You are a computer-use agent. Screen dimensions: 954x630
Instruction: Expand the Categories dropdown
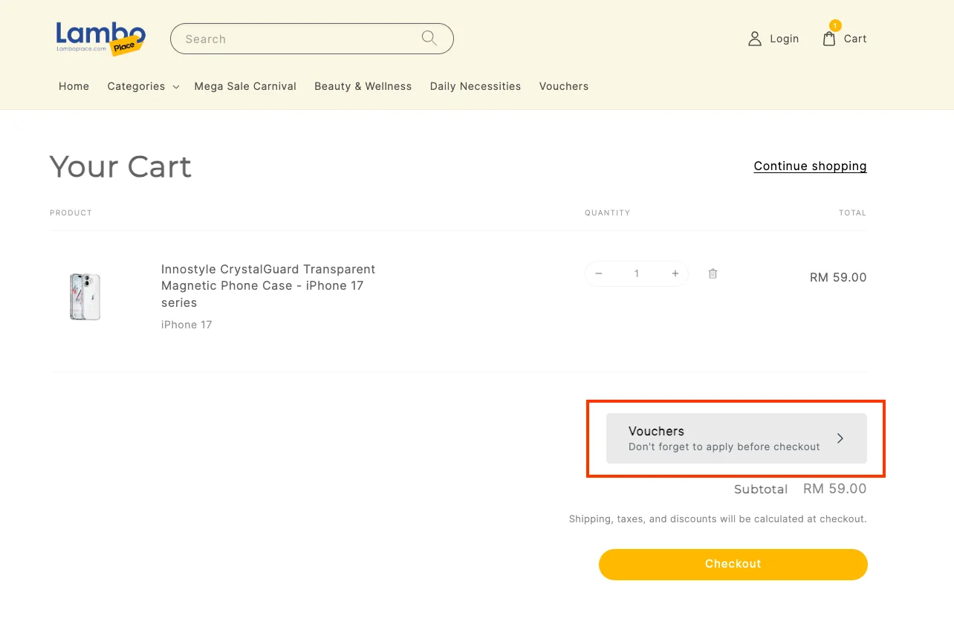[143, 86]
